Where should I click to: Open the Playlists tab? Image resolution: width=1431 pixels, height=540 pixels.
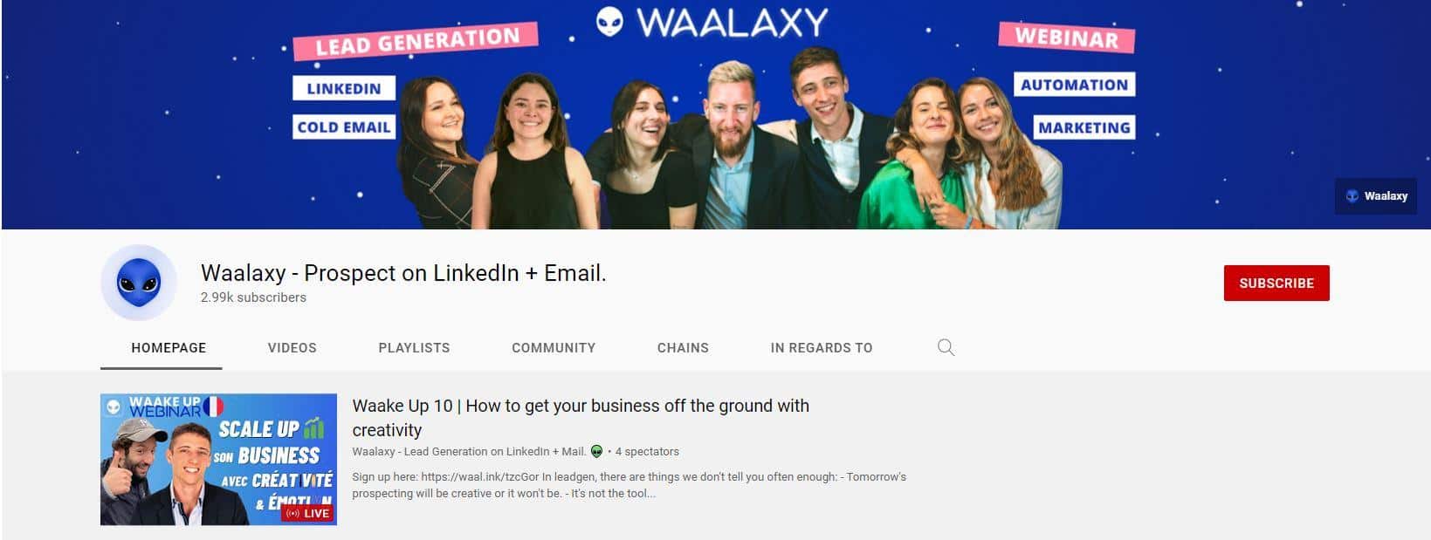pyautogui.click(x=414, y=347)
